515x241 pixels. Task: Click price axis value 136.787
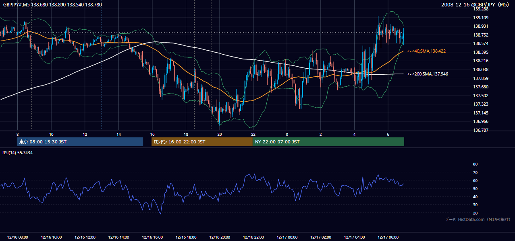tap(481, 130)
